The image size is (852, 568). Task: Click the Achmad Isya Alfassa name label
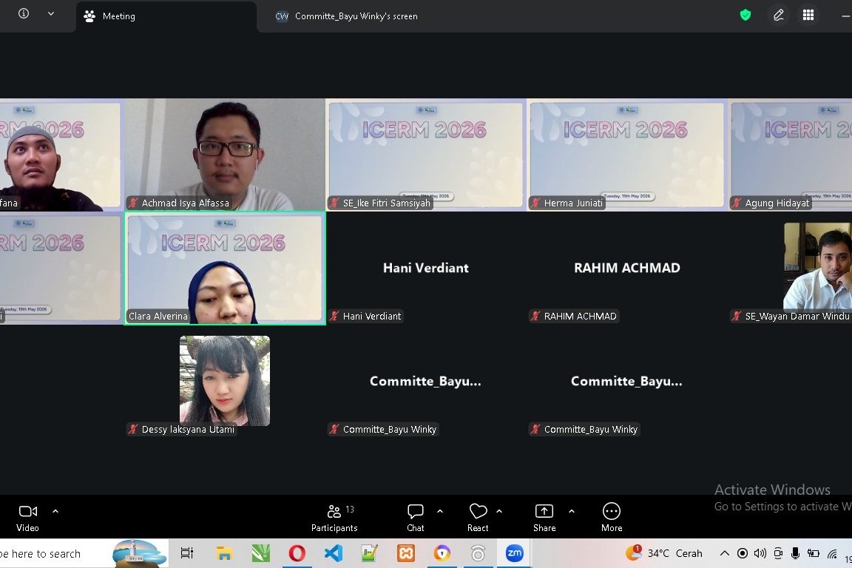(x=186, y=203)
